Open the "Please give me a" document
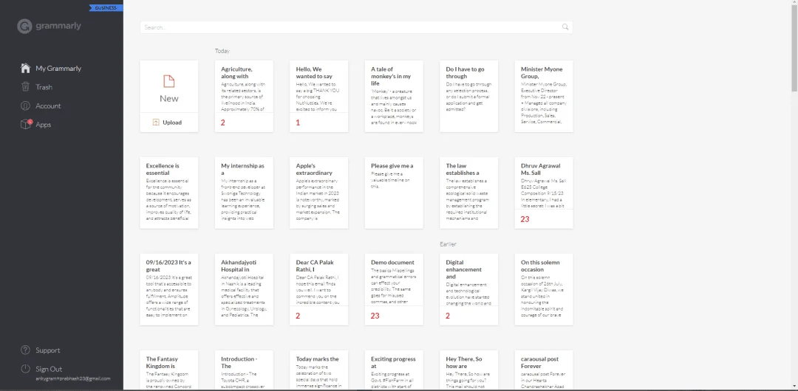Image resolution: width=798 pixels, height=391 pixels. click(x=394, y=193)
